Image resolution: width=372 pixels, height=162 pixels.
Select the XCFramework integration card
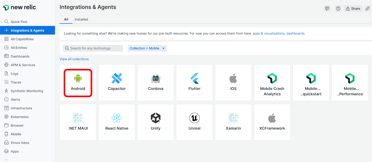272,122
